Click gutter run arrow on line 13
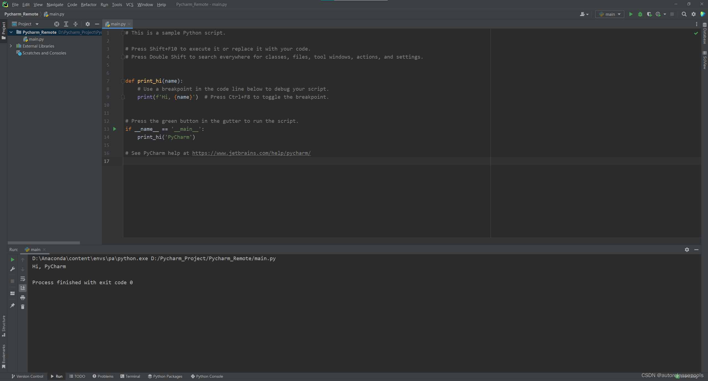This screenshot has width=708, height=381. point(115,129)
